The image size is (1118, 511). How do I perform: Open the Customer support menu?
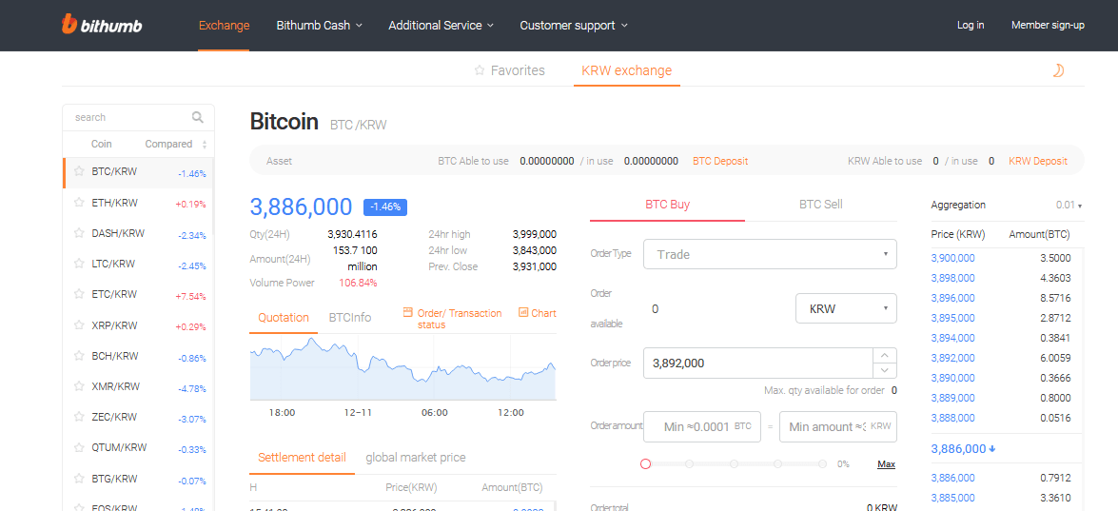click(x=574, y=26)
